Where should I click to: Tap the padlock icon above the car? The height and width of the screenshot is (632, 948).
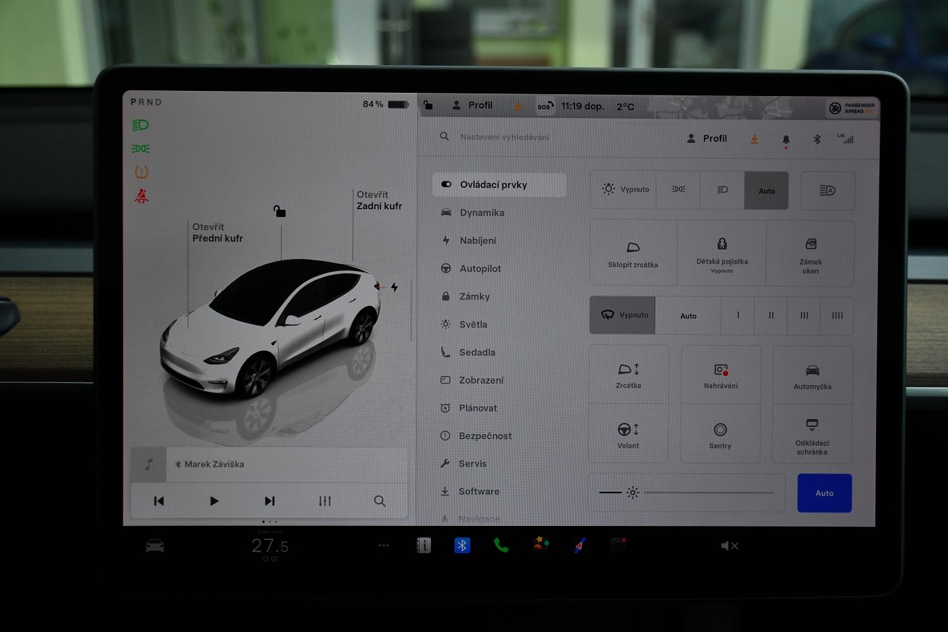279,211
